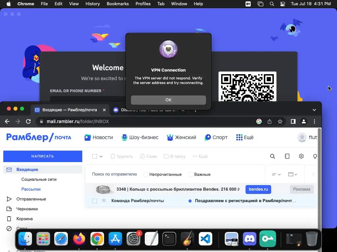Click the Рамблер/почта logo

pos(39,137)
